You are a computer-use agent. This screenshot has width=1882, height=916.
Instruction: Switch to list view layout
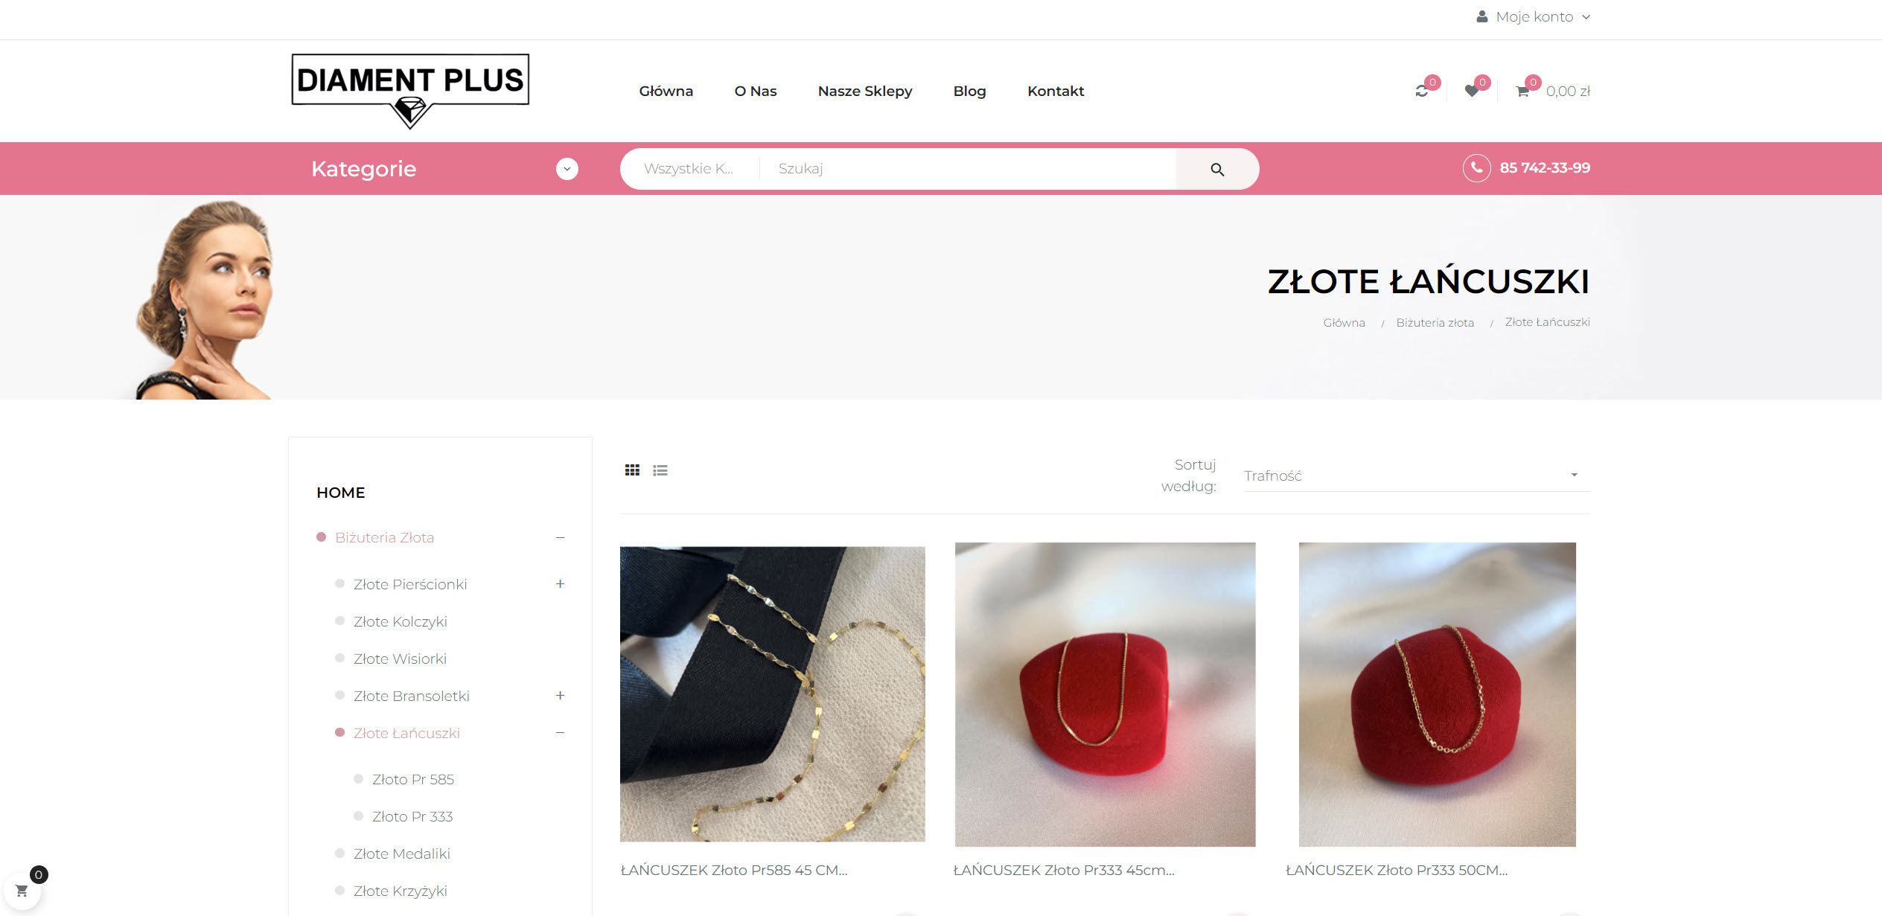660,470
